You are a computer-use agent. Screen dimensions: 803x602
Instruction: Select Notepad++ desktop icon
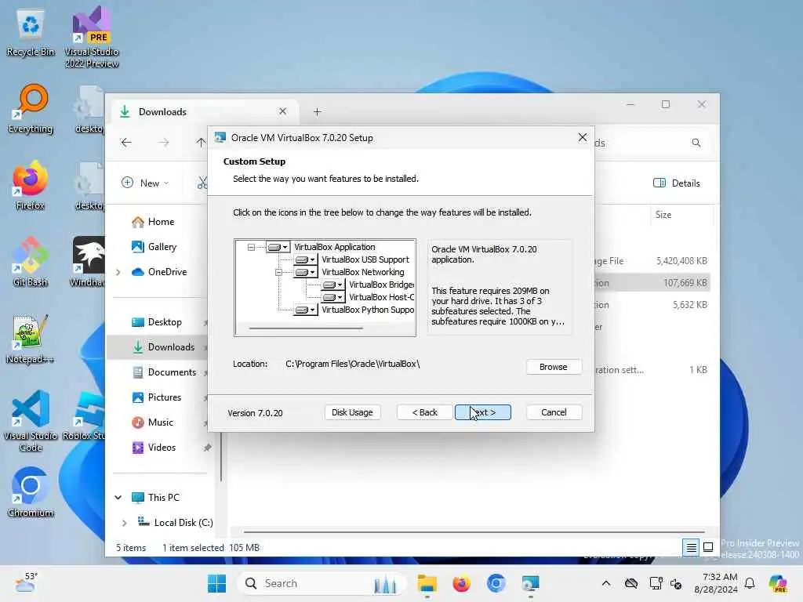(x=31, y=339)
